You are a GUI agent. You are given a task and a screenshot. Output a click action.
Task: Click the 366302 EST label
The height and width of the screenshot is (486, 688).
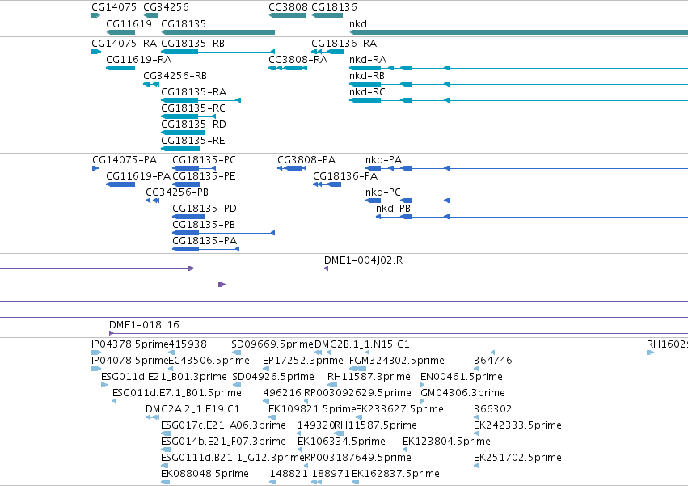[492, 410]
